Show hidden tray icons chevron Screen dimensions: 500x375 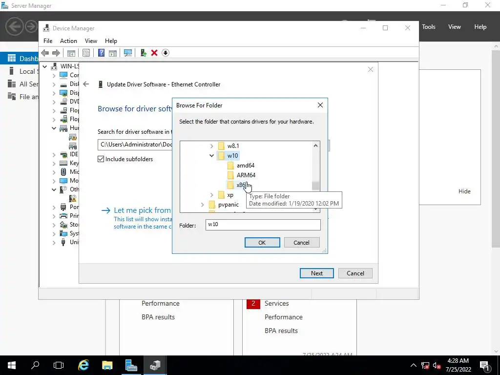[x=413, y=365]
